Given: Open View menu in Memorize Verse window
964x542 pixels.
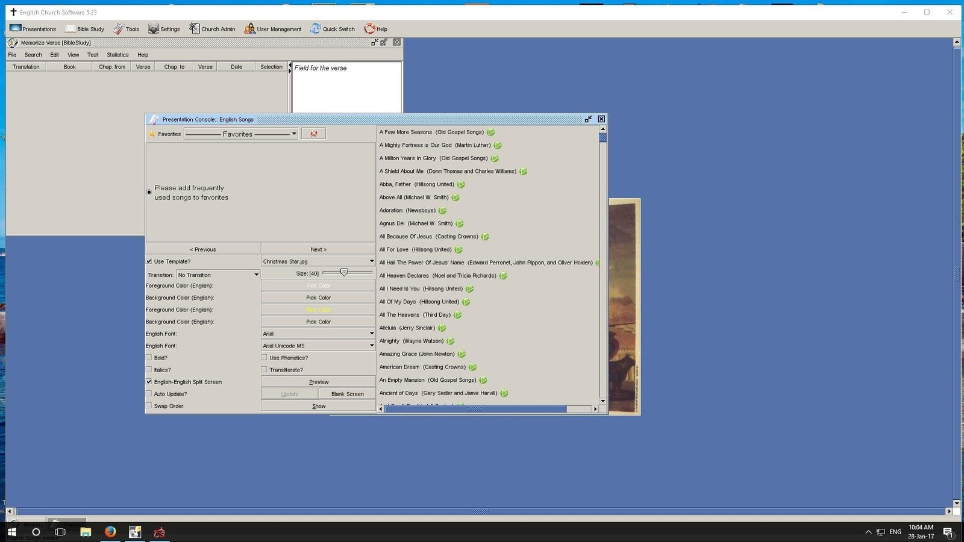Looking at the screenshot, I should [73, 55].
